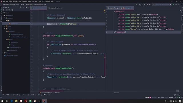Open Unity Hub icon in taskbar
Image resolution: width=183 pixels, height=103 pixels.
(x=39, y=101)
